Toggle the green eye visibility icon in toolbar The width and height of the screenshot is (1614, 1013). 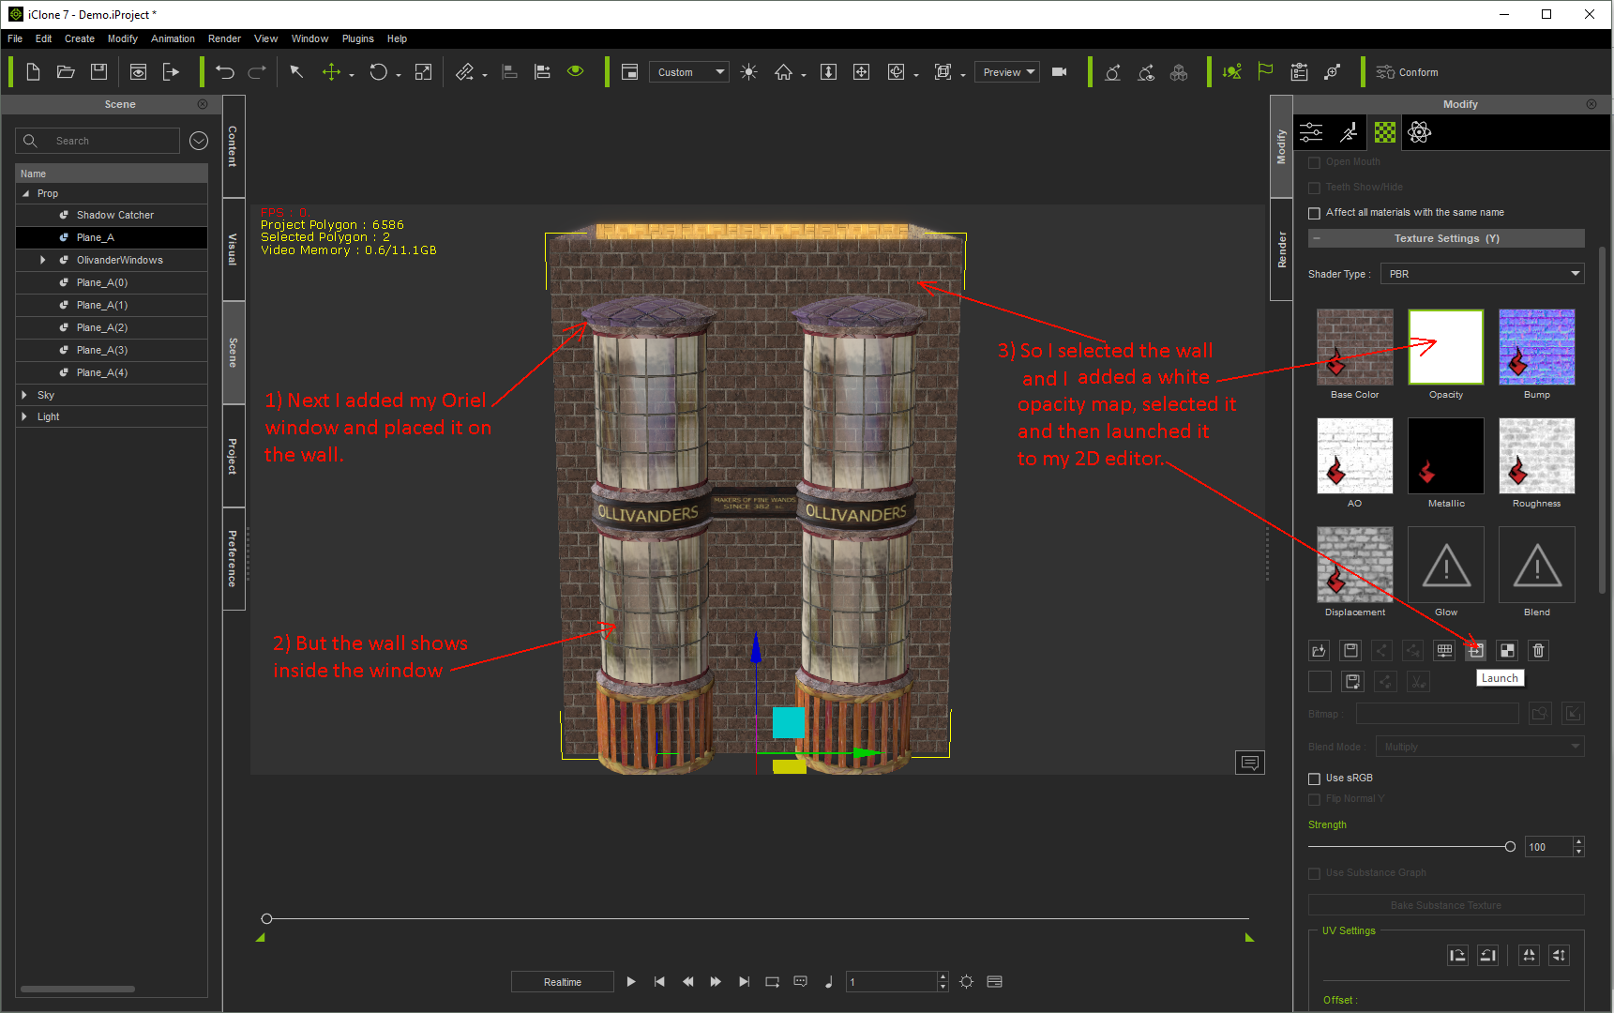576,71
